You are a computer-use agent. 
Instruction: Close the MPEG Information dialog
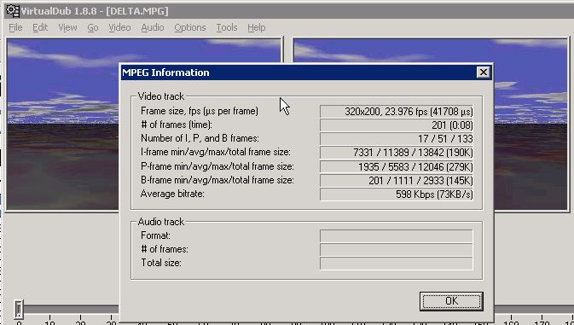tap(484, 73)
